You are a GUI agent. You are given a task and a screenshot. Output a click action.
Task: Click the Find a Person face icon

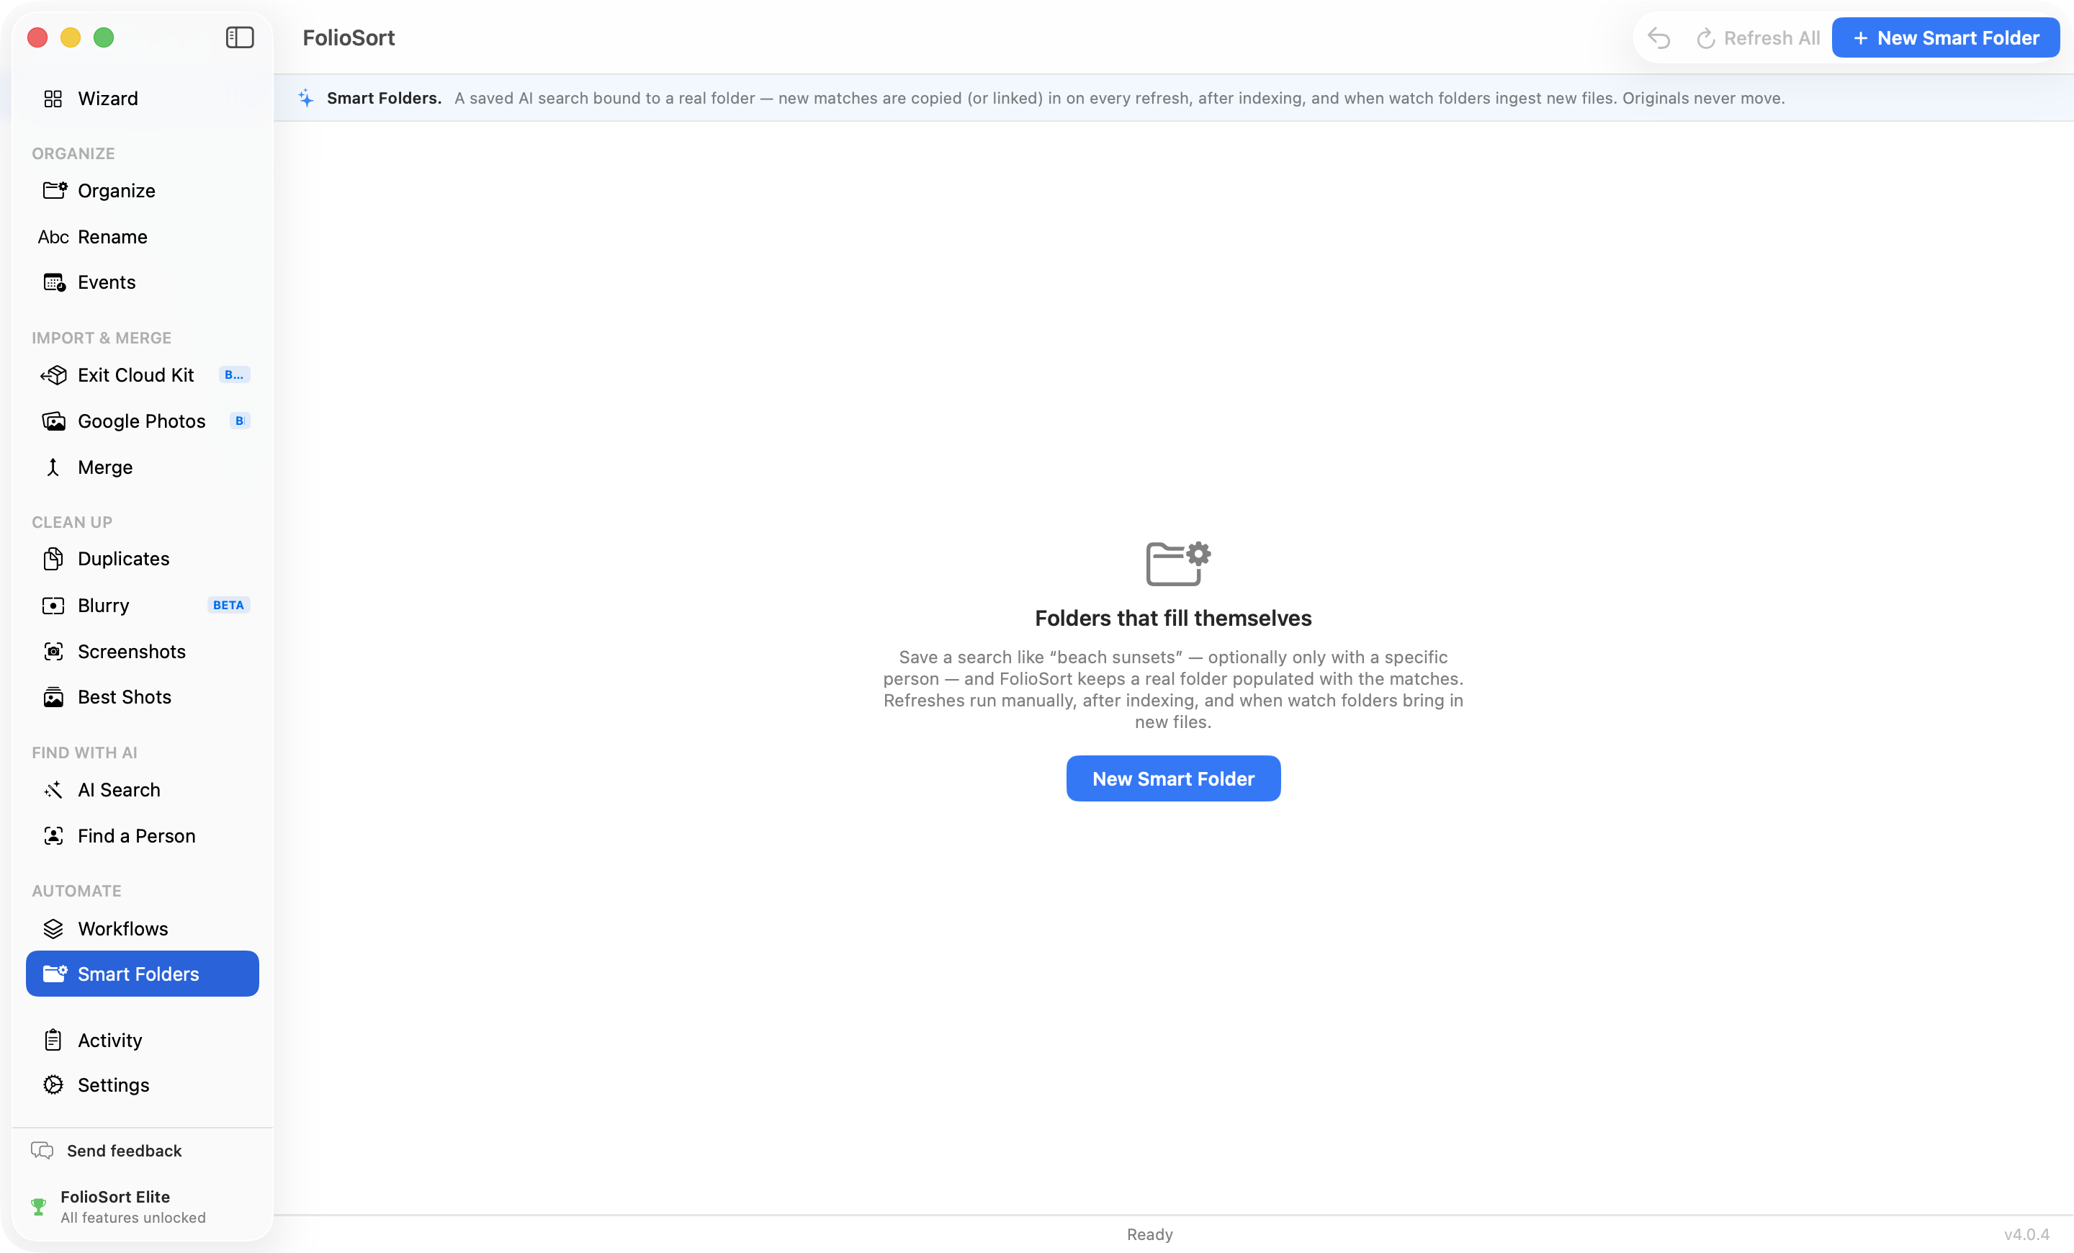[53, 835]
